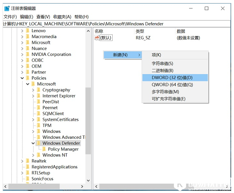Click the Nuance folder icon
The height and width of the screenshot is (193, 234).
click(28, 48)
